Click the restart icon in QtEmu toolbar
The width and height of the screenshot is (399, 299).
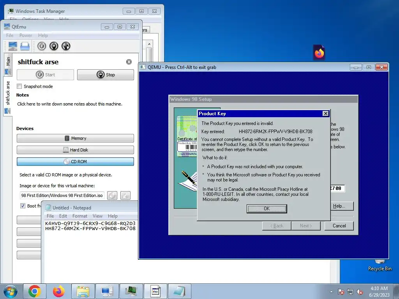66,46
